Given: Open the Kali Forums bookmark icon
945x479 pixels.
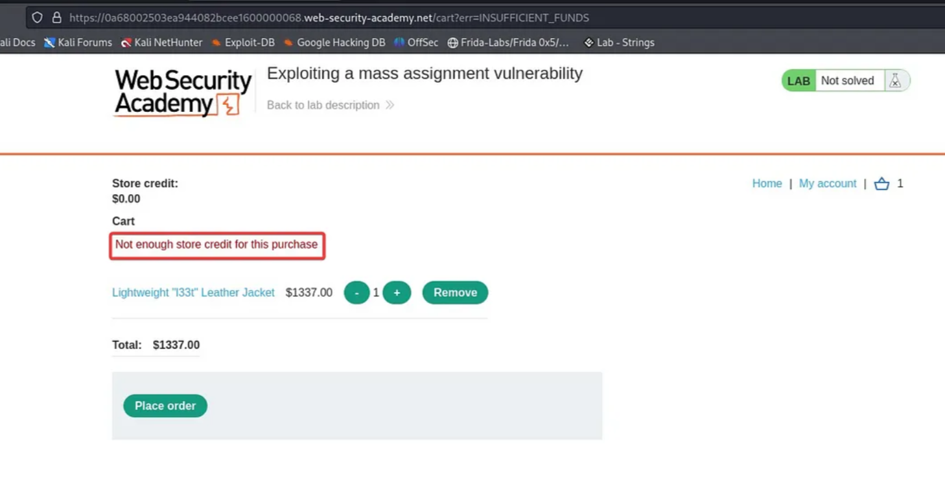Looking at the screenshot, I should click(48, 43).
